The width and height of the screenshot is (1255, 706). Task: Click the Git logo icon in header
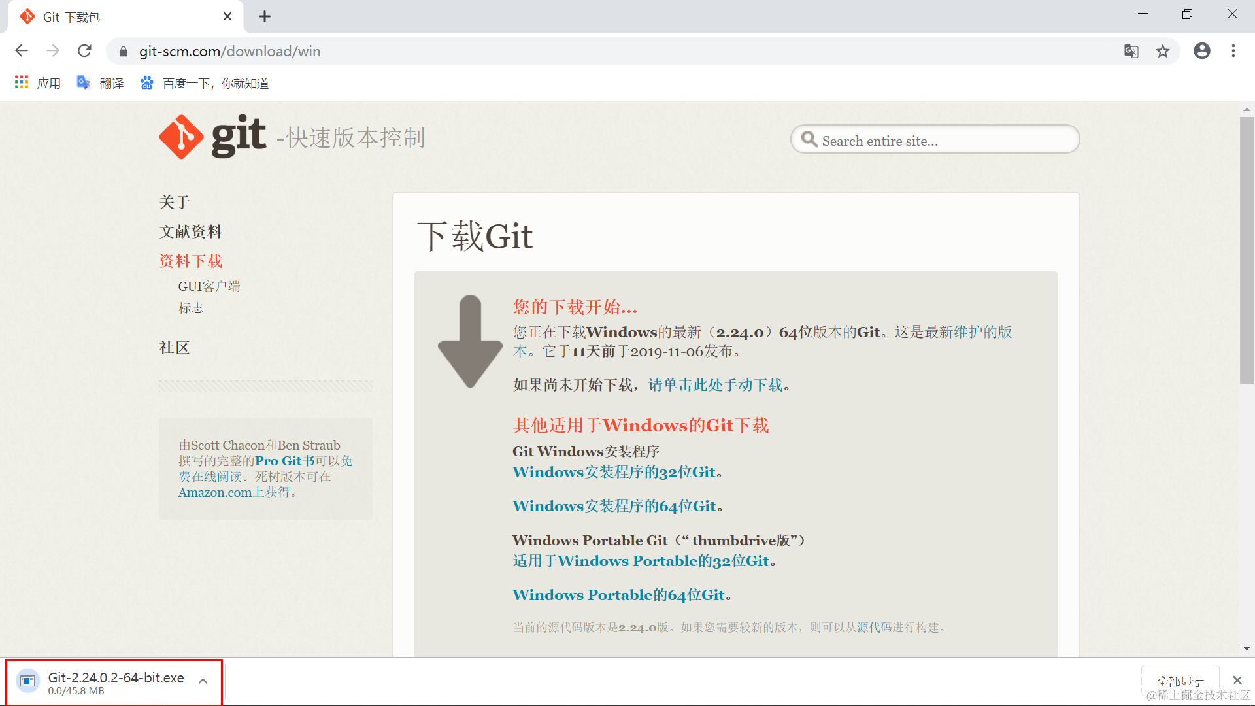click(x=181, y=137)
